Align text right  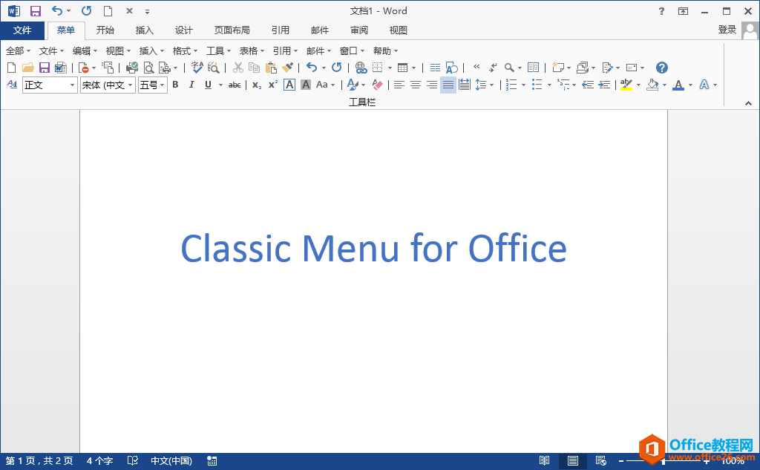[432, 85]
